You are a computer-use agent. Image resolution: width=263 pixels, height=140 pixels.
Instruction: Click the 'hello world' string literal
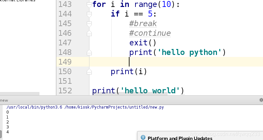(150, 91)
